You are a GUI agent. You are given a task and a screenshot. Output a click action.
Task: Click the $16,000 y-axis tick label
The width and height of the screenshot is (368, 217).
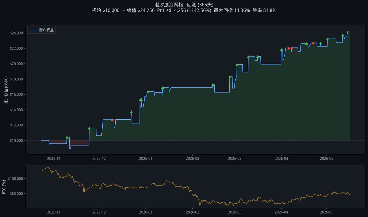click(x=16, y=94)
